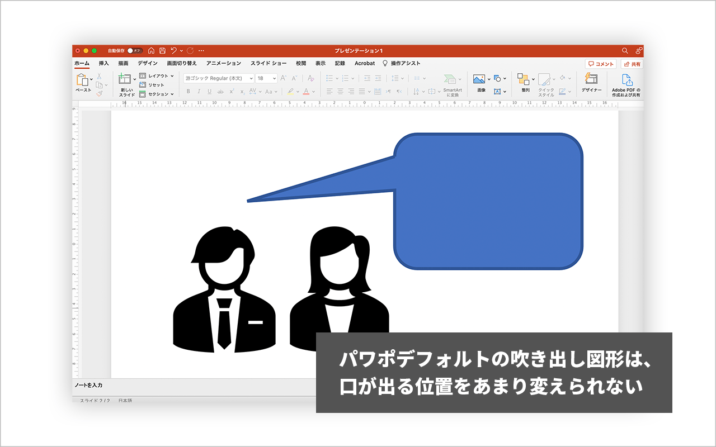Open the Designer (デザイナー) pane
The image size is (716, 447).
(x=591, y=79)
